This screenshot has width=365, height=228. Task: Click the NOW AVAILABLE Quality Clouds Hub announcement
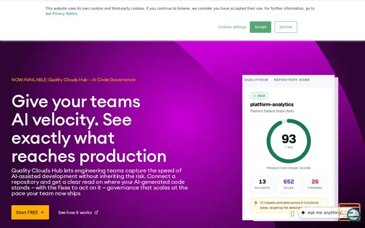tap(73, 79)
